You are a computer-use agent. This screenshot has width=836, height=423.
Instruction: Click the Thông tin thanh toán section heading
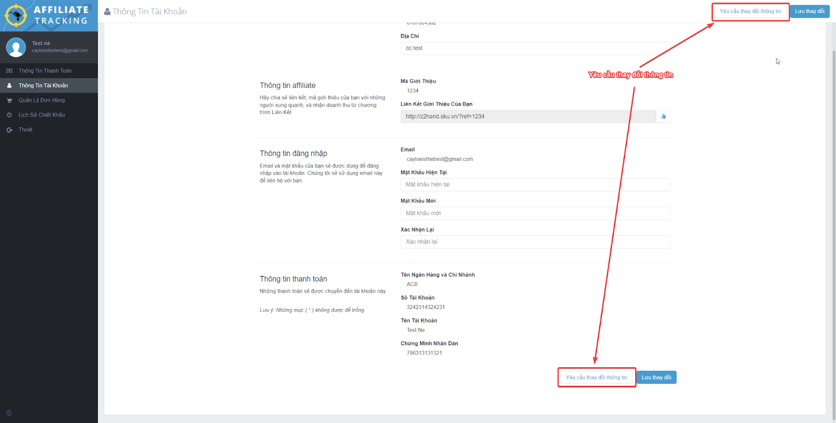click(293, 279)
